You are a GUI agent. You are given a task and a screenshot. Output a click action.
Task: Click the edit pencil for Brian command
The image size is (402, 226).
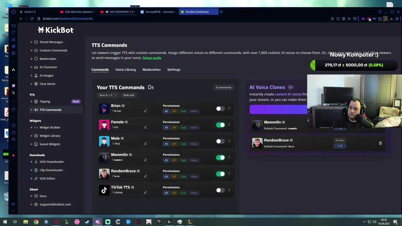pos(145,111)
